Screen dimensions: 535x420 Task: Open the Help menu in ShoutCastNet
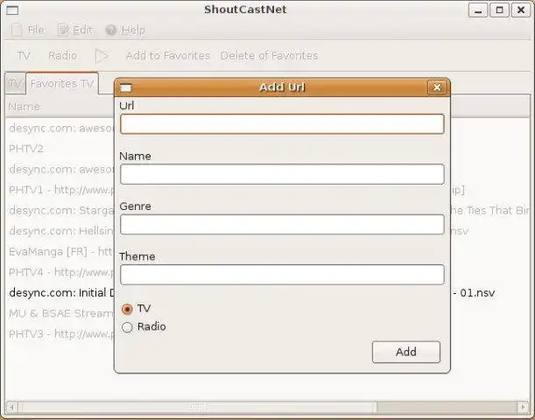coord(125,30)
